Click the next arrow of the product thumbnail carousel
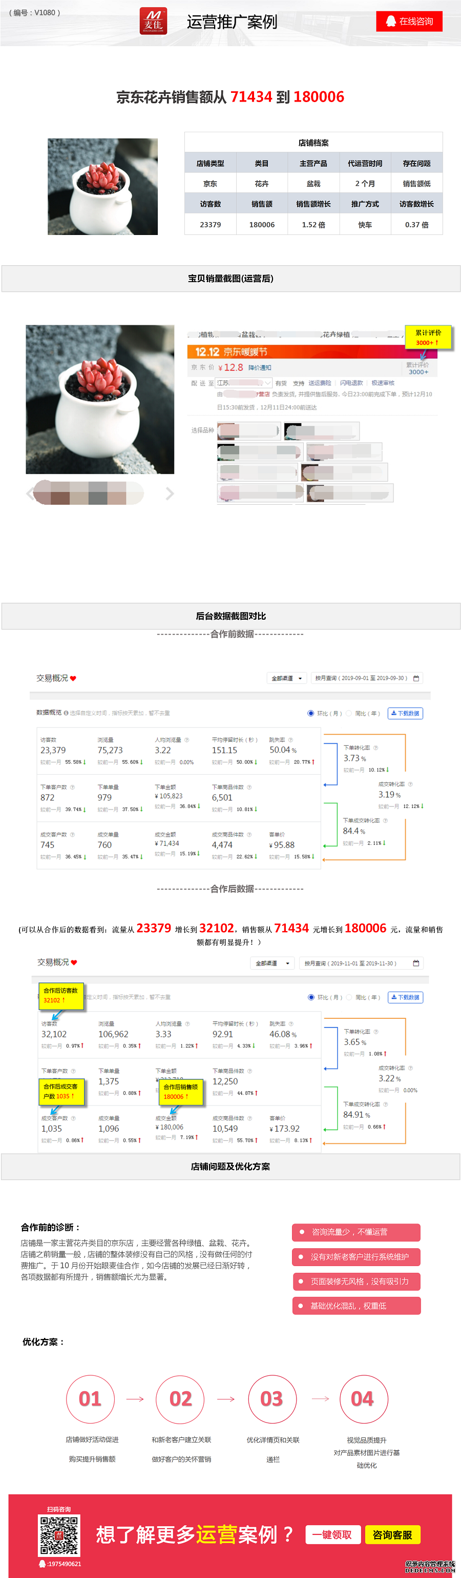The height and width of the screenshot is (1578, 461). (170, 494)
